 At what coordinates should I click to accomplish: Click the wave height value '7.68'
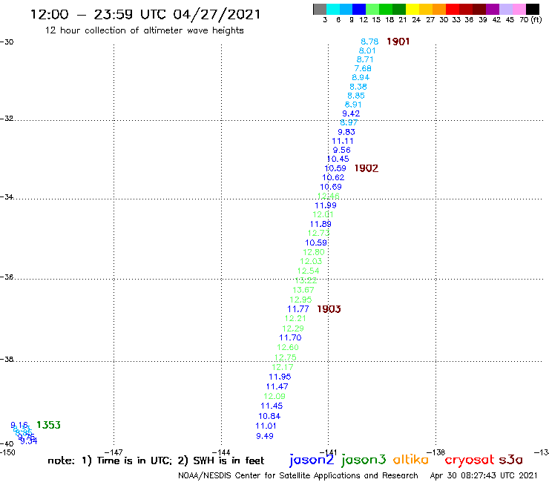363,69
